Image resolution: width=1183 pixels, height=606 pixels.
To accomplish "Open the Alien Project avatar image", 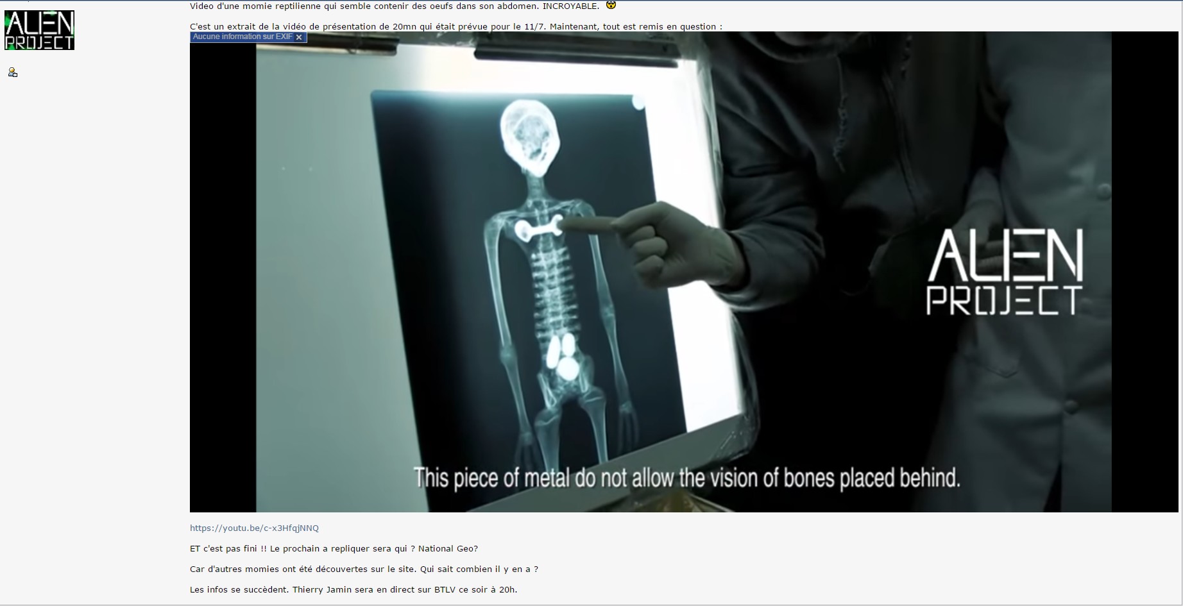I will pyautogui.click(x=39, y=30).
